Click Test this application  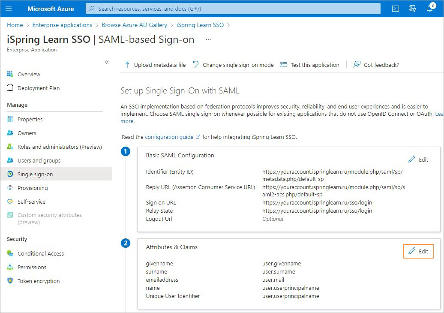315,65
